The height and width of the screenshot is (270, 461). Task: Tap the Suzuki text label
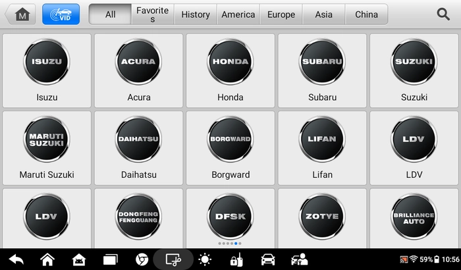414,97
